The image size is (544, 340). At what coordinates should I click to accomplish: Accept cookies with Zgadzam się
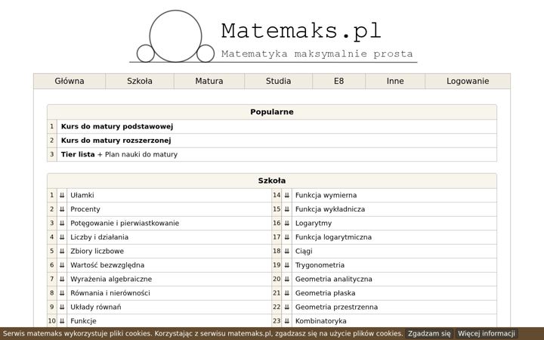429,334
